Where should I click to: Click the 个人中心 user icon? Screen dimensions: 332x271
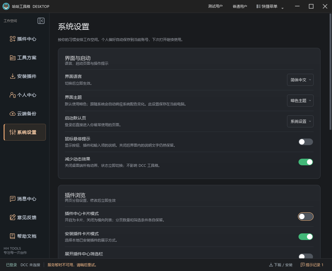point(12,95)
